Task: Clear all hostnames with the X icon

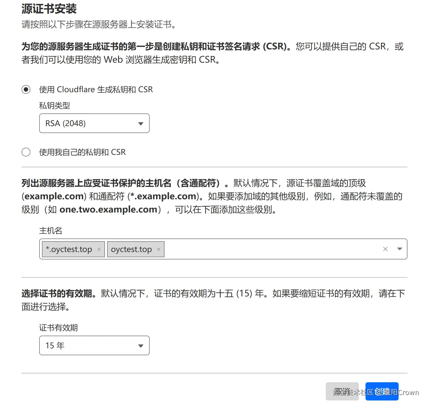Action: click(385, 249)
